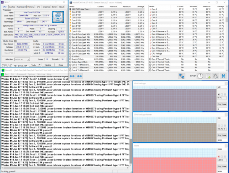Viewport: 229px width, 173px height.
Task: Click the Prime95 icon in its title bar
Action: [x=2, y=71]
